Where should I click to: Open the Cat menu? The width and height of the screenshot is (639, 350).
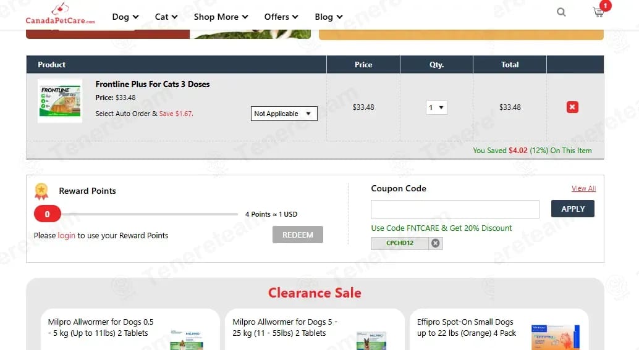point(166,17)
